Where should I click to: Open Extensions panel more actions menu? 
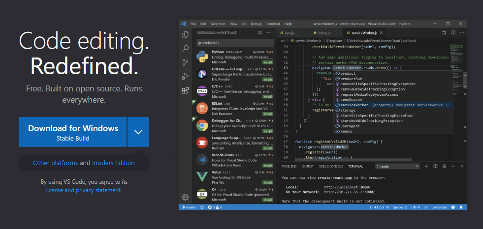click(269, 32)
